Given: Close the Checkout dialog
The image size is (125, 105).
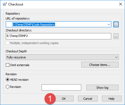Looking at the screenshot, I should click(121, 4).
